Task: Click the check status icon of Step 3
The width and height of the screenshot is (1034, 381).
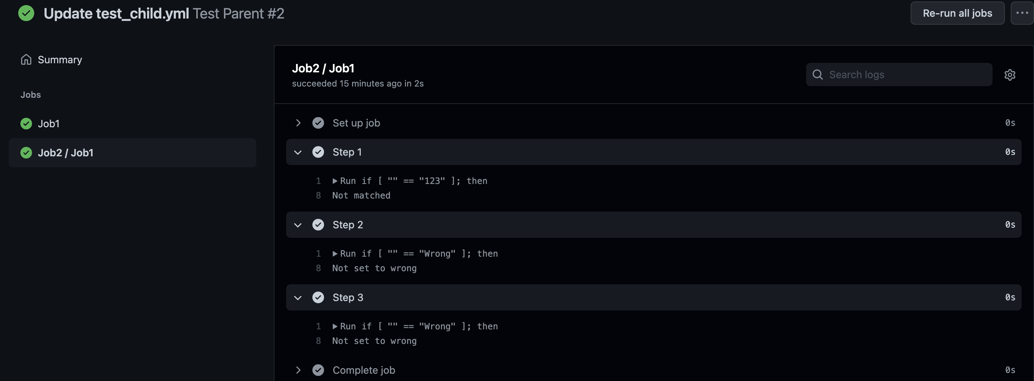Action: [318, 298]
